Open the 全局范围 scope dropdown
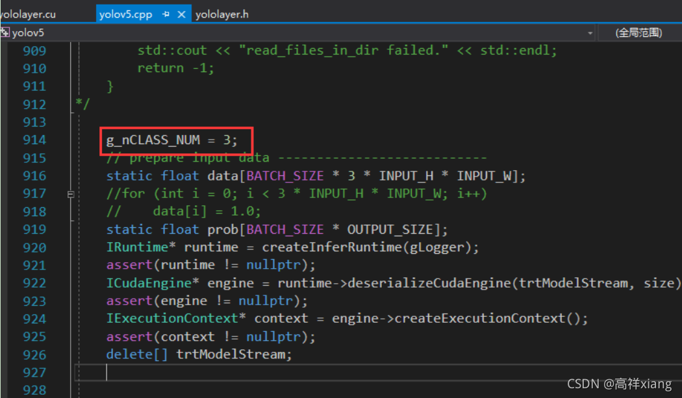 (x=638, y=32)
